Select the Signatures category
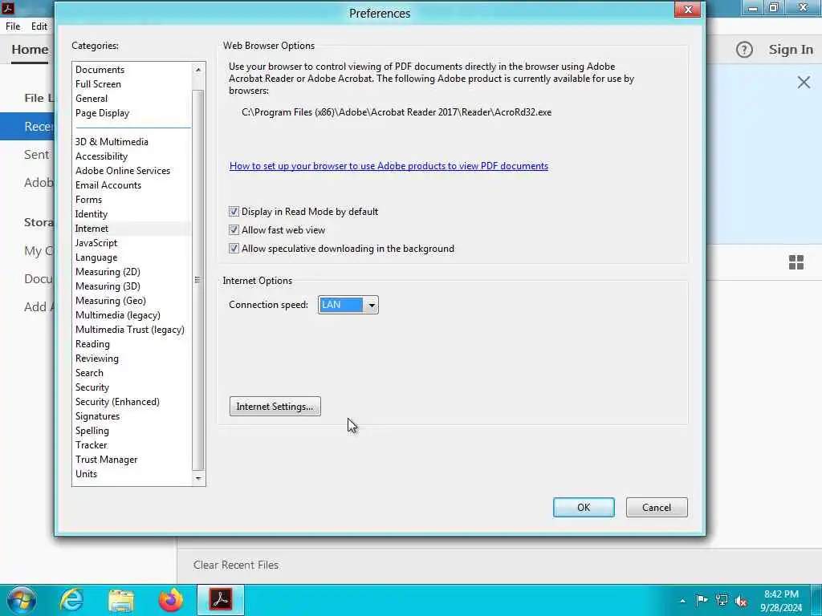The width and height of the screenshot is (822, 616). 97,416
